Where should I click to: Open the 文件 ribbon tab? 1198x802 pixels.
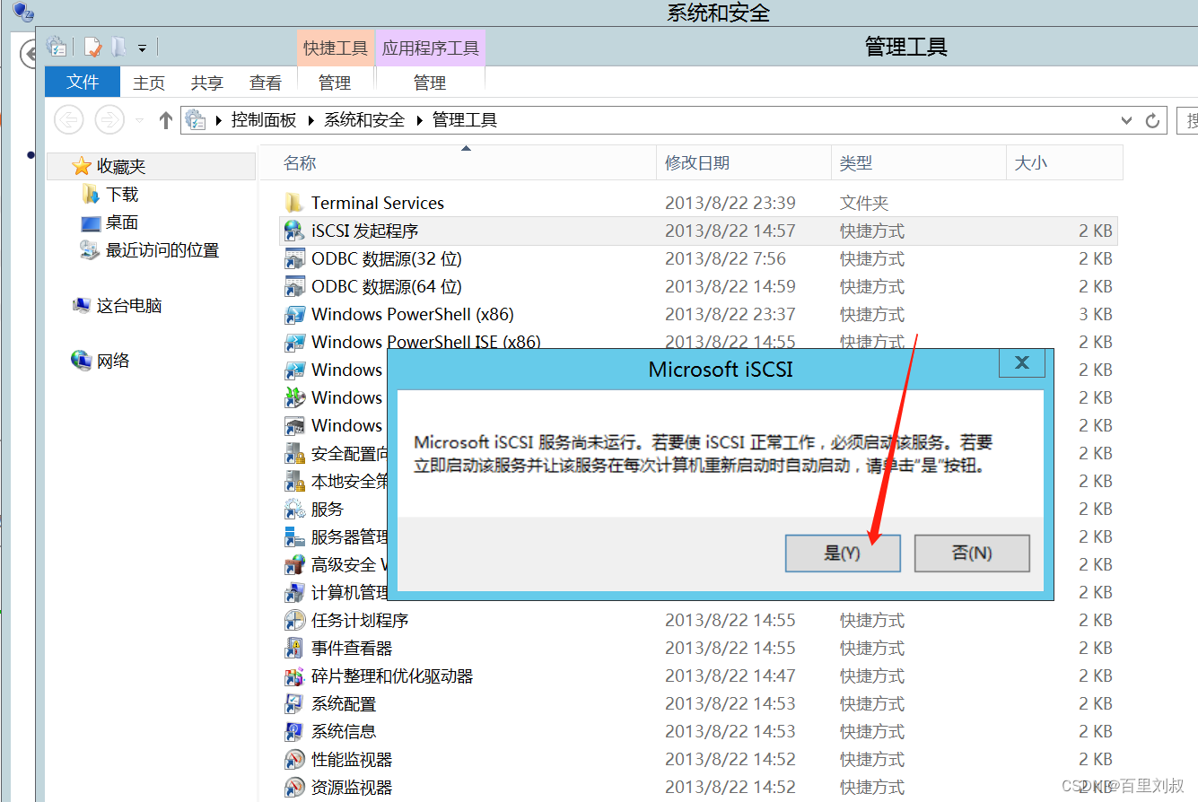(83, 82)
